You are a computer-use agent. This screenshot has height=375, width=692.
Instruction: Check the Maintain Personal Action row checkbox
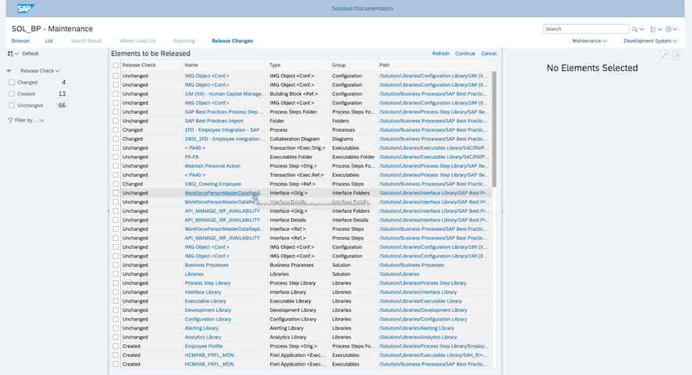point(116,166)
